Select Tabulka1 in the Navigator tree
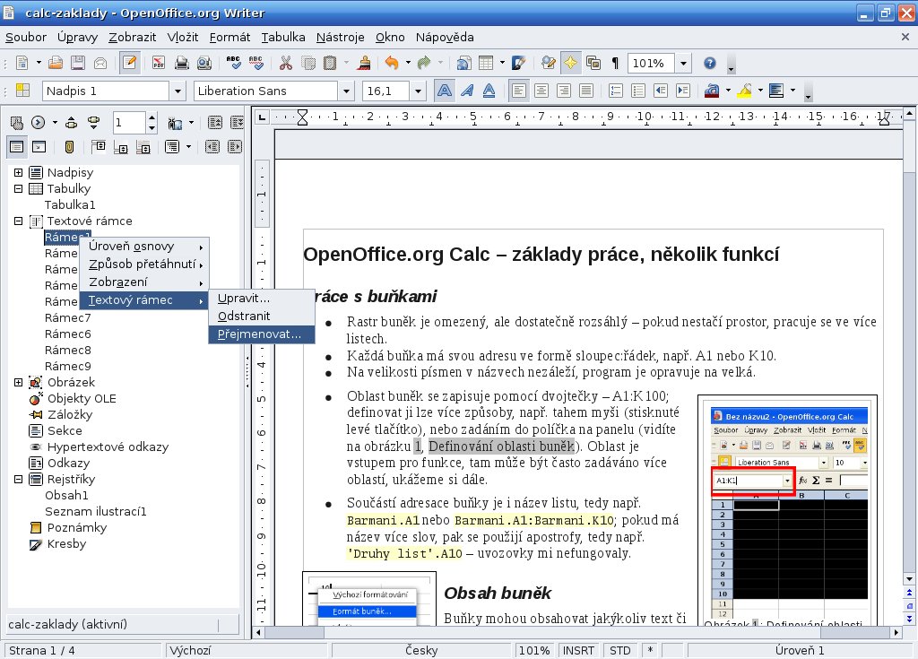 point(70,204)
